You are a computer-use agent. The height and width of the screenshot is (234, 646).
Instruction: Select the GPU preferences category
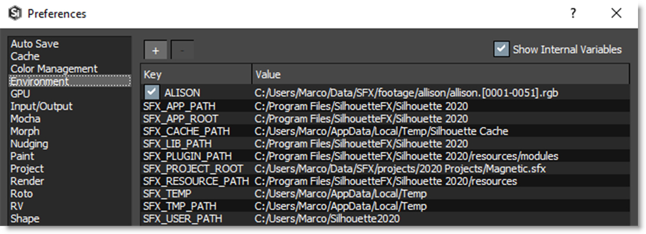[20, 94]
